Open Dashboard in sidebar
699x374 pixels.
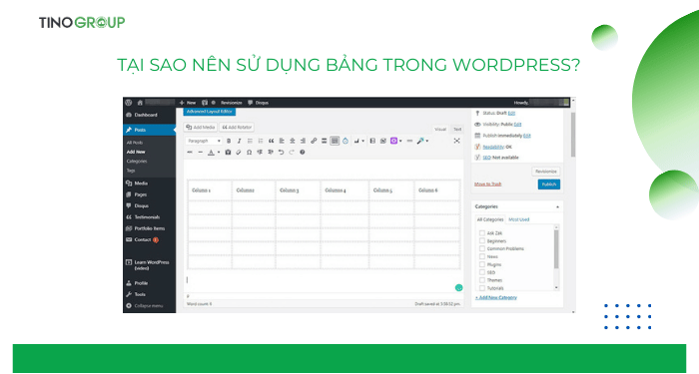(x=142, y=116)
